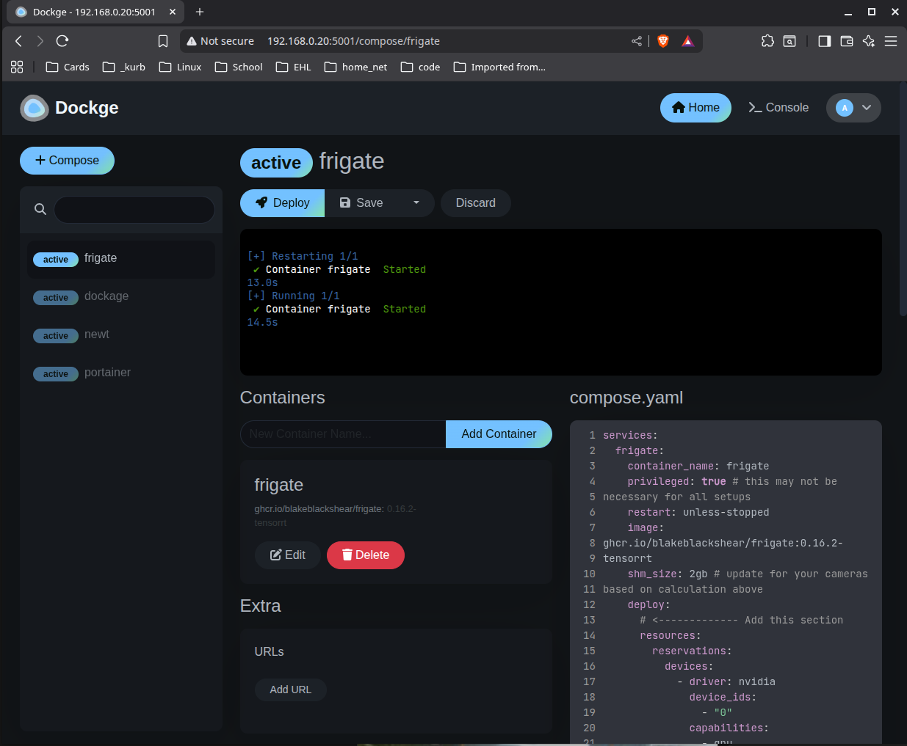
Task: Open browser extensions puzzle icon
Action: point(767,41)
